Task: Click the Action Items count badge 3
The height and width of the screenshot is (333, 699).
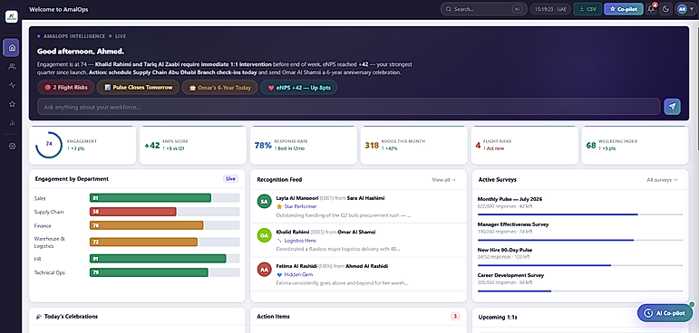Action: pyautogui.click(x=455, y=317)
